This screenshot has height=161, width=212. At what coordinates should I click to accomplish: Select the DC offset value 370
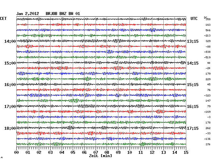[x=208, y=144]
